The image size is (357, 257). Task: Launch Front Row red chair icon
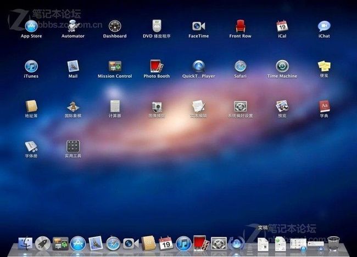[240, 26]
